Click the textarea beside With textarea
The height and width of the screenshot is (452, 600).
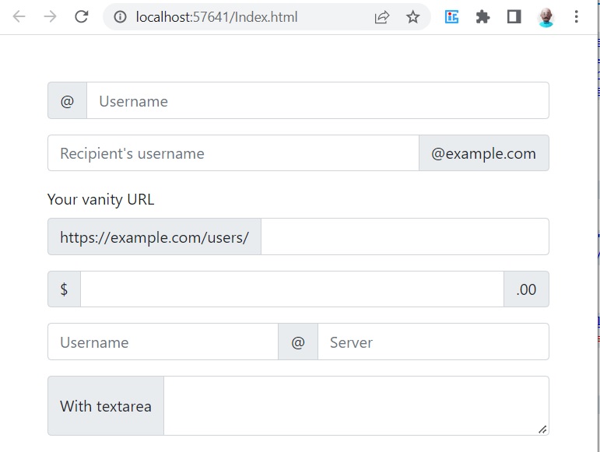(356, 406)
